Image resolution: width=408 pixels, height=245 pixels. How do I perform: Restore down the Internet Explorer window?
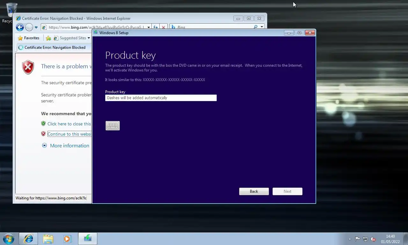pos(249,19)
